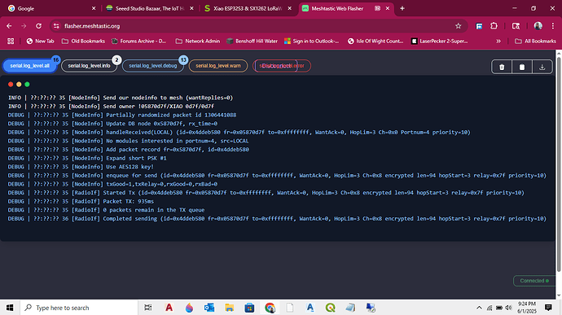Download the serial log file
Image resolution: width=562 pixels, height=315 pixels.
[x=542, y=67]
